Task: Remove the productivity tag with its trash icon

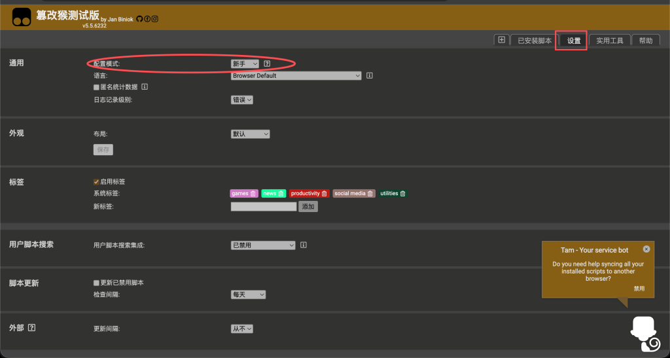Action: (325, 194)
